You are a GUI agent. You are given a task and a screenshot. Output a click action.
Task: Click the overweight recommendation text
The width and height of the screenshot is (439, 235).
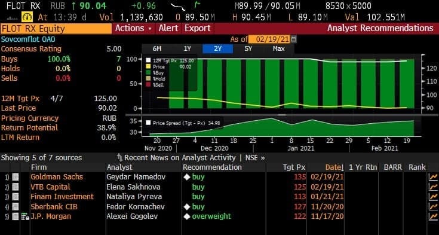(211, 216)
